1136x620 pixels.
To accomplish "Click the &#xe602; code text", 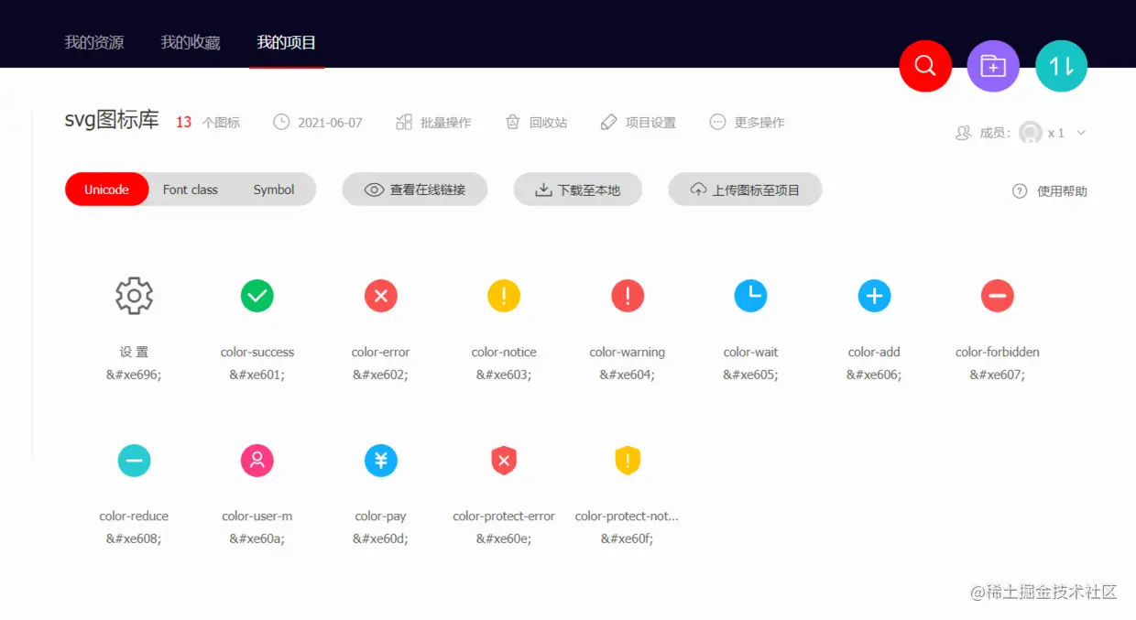I will (380, 375).
